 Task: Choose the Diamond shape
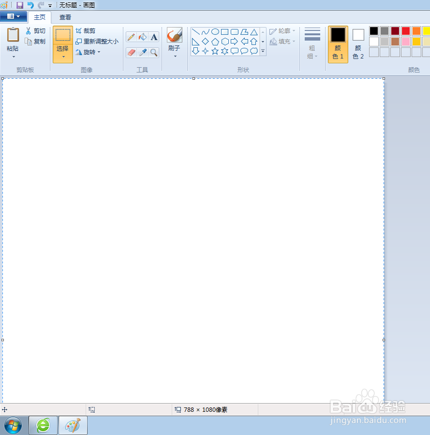click(x=206, y=42)
